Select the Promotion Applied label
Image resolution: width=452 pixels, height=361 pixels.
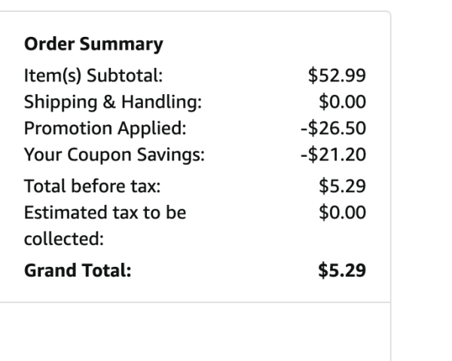coord(105,128)
